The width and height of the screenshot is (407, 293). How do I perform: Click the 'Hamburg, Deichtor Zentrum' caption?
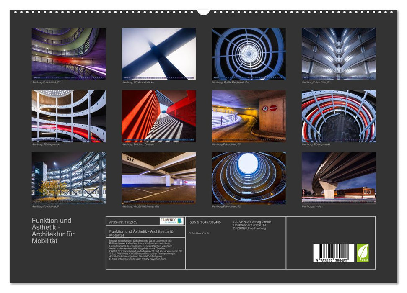(138, 144)
